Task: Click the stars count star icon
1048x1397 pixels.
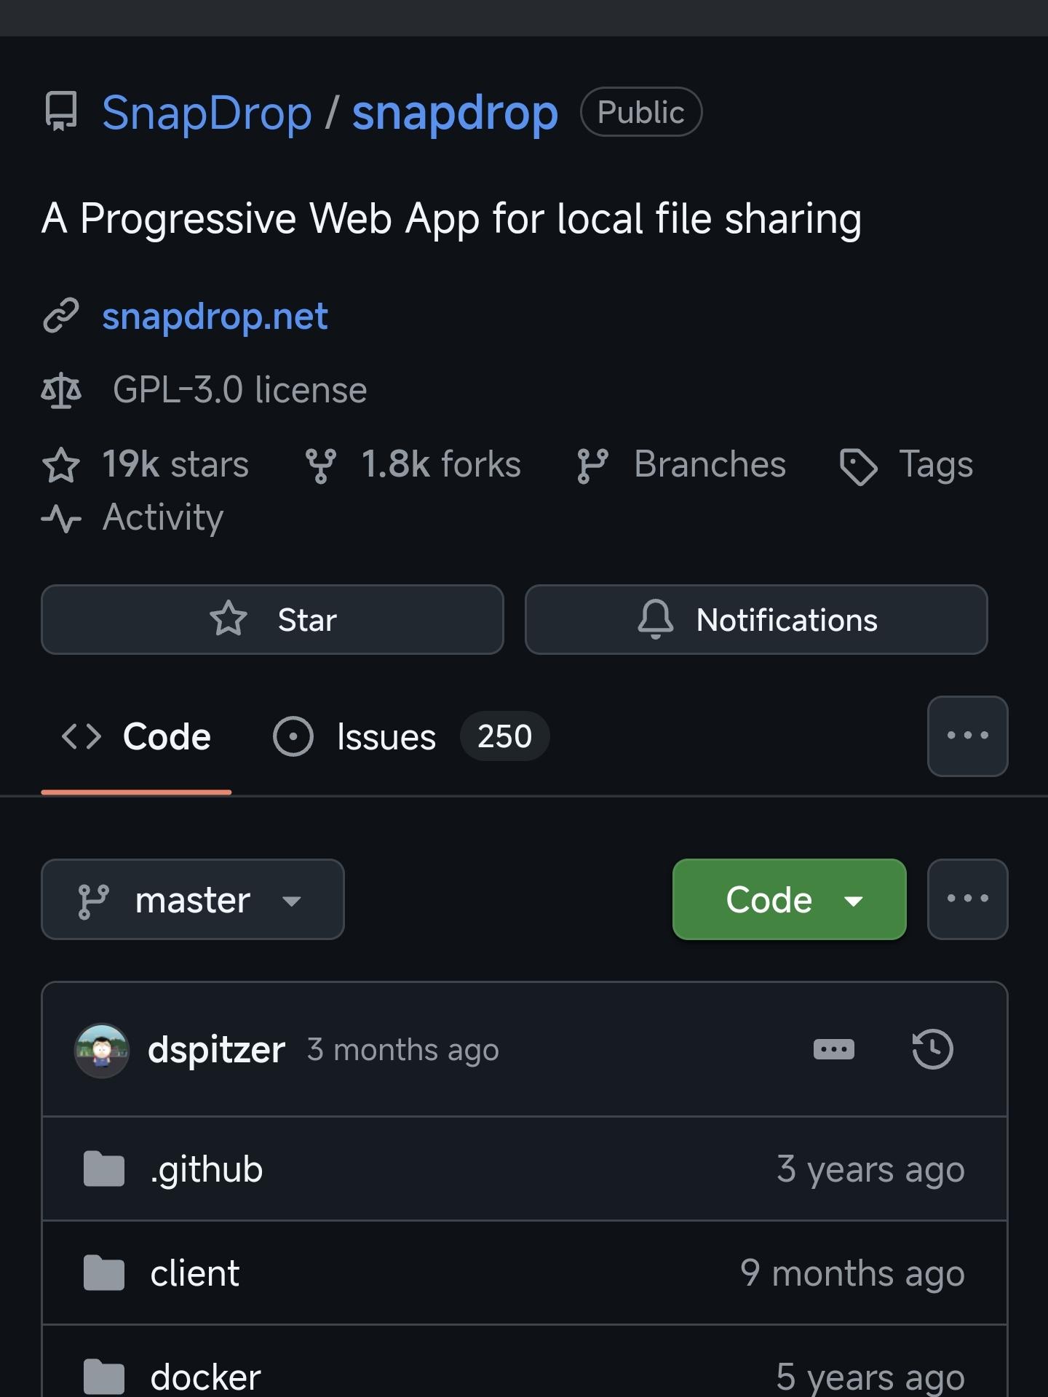Action: click(x=61, y=465)
